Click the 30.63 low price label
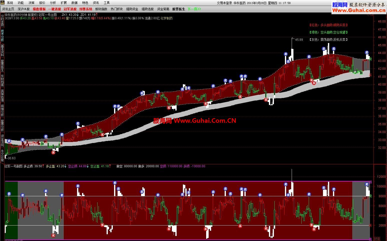 (x=12, y=158)
